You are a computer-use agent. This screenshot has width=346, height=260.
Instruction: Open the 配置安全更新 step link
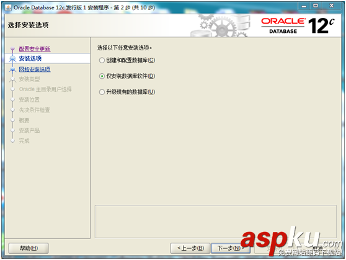(35, 49)
